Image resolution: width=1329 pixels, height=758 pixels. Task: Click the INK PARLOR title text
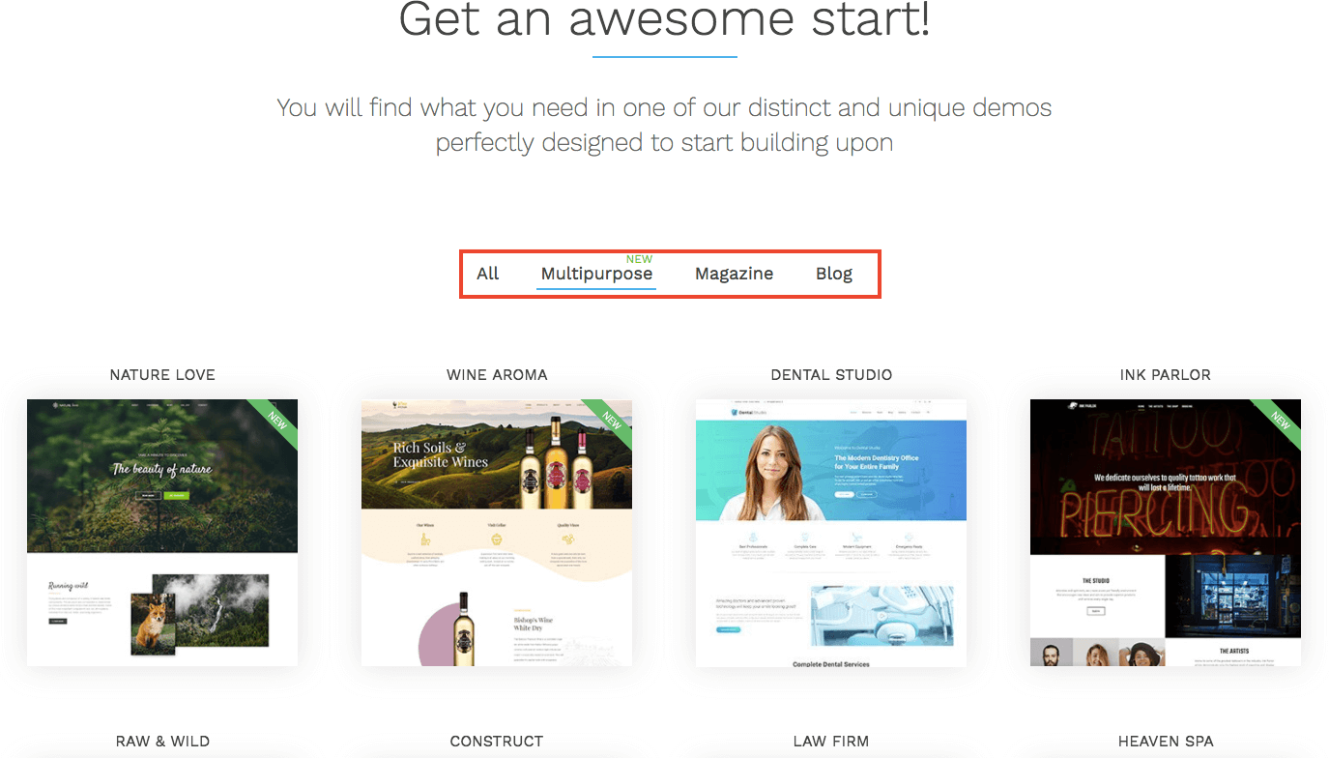(1166, 375)
